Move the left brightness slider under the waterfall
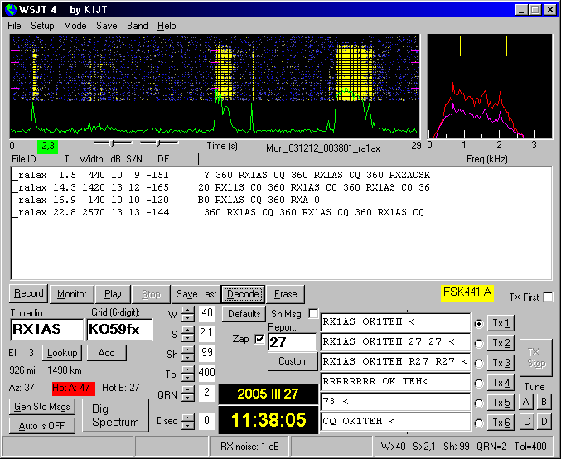 112,143
